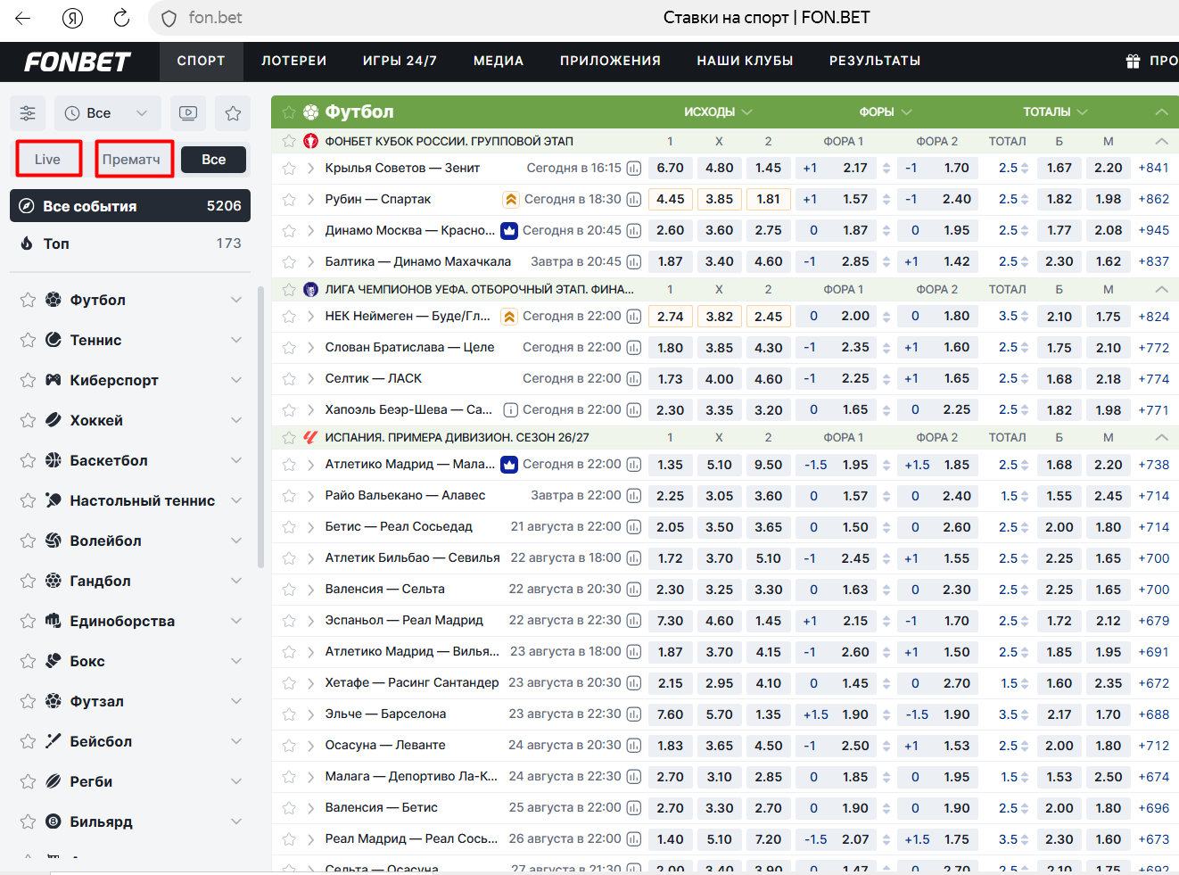Go back with the browser back arrow
Screen dimensions: 1179x875
23,18
